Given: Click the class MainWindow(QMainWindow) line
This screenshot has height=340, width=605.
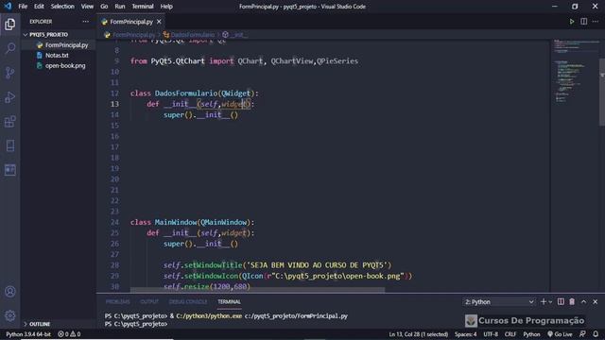Looking at the screenshot, I should coord(192,222).
